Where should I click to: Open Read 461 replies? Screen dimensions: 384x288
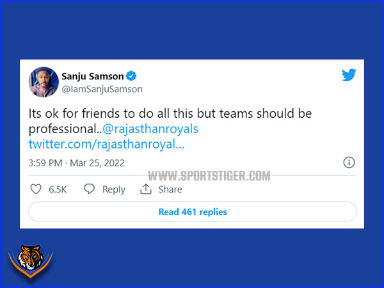[x=193, y=212]
